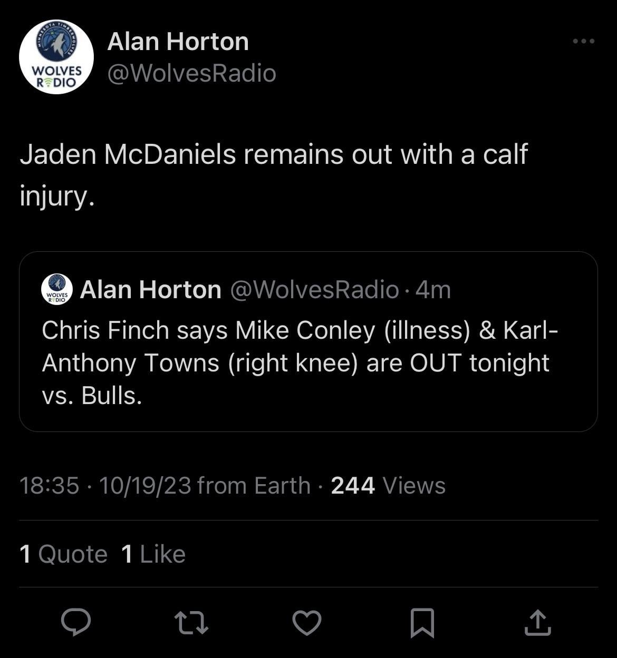Repost this tweet with retweet icon
This screenshot has width=617, height=658.
click(x=191, y=623)
